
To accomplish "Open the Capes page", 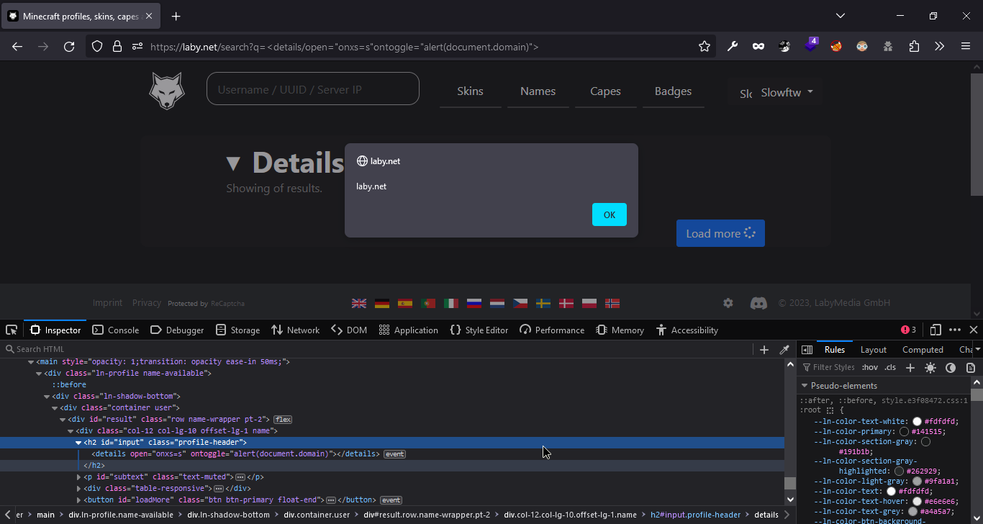I will pos(605,91).
